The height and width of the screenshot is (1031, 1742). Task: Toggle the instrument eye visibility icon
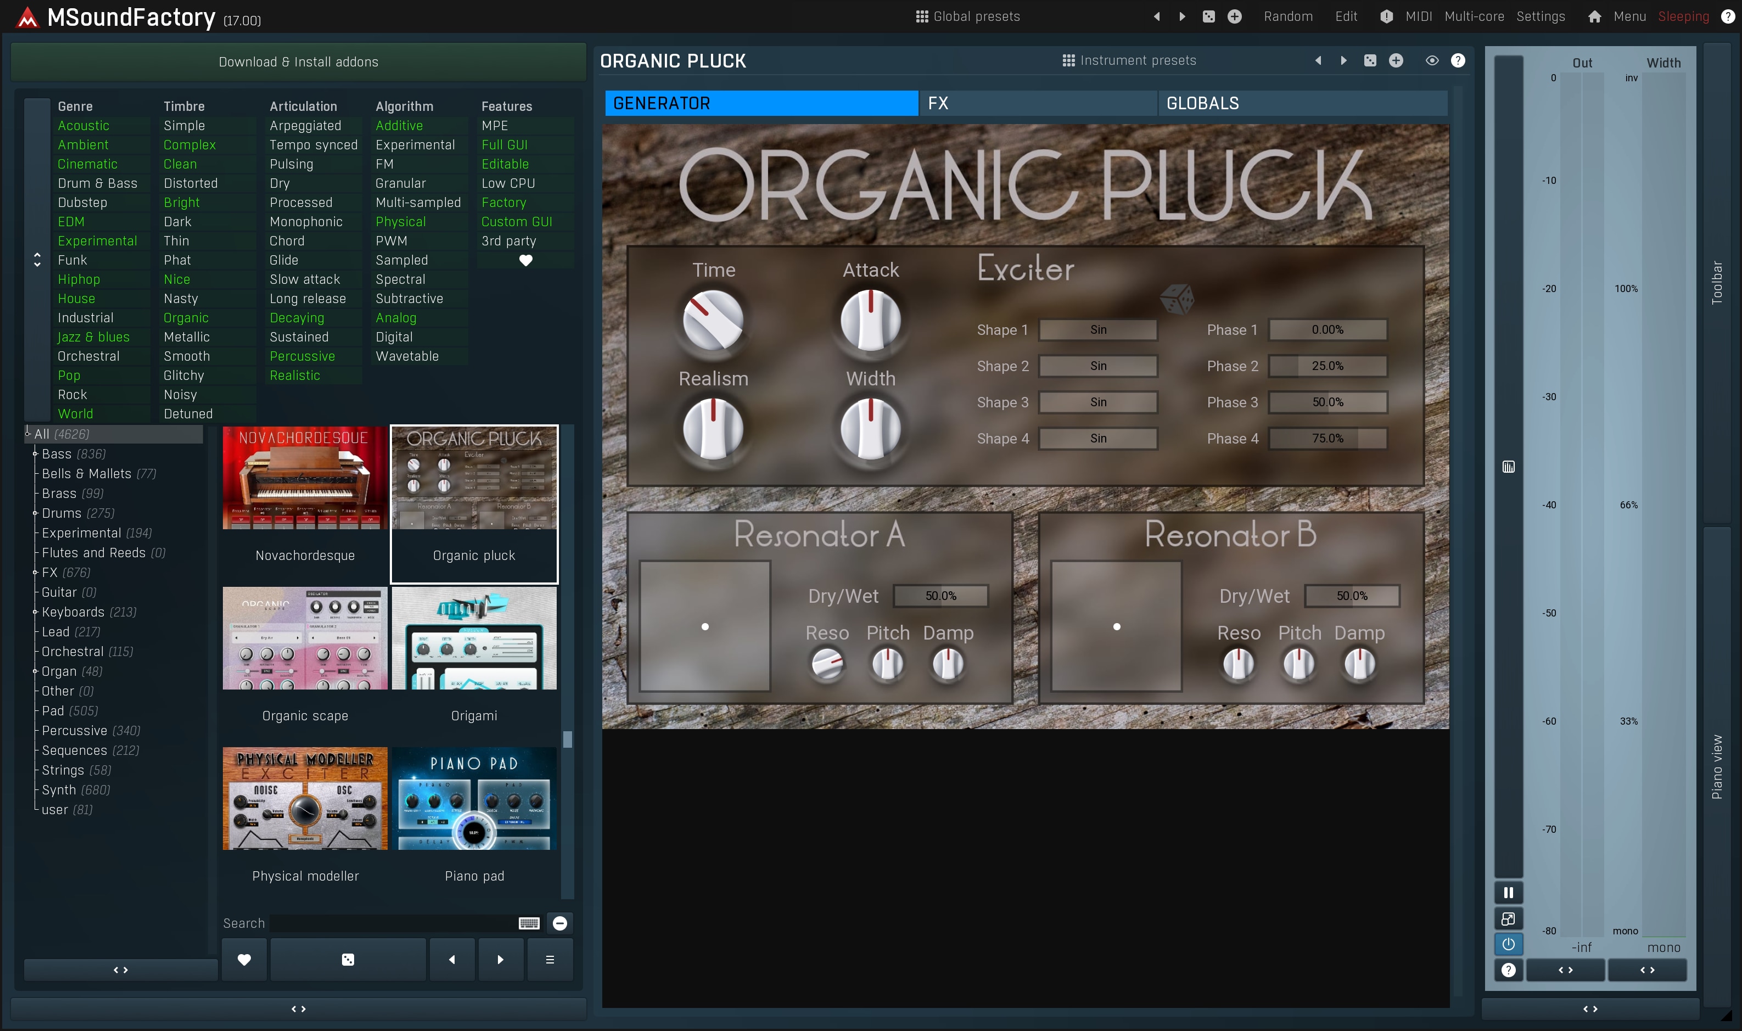tap(1431, 60)
